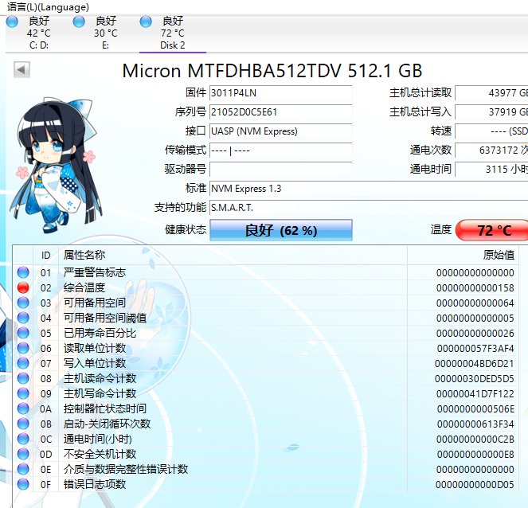Go to previous disk with left arrow
The height and width of the screenshot is (508, 528).
click(x=22, y=70)
